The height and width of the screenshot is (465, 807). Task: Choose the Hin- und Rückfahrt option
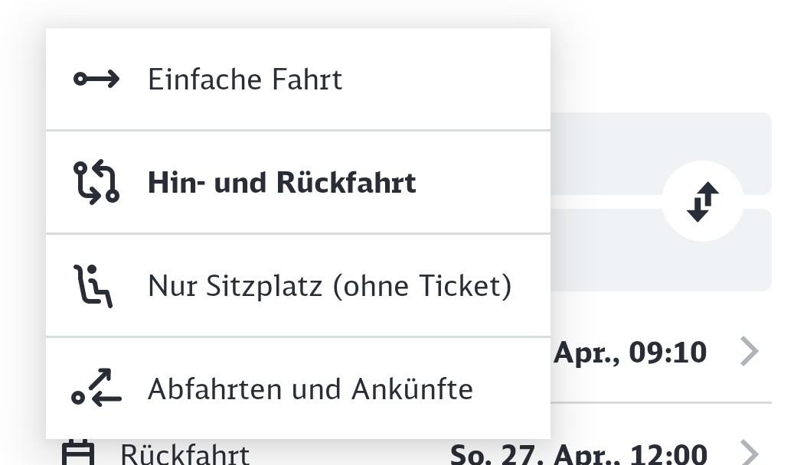282,183
